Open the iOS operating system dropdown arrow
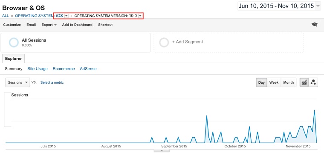 (x=67, y=16)
